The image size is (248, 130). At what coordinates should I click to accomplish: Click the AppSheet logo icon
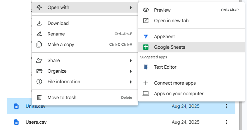tap(146, 36)
